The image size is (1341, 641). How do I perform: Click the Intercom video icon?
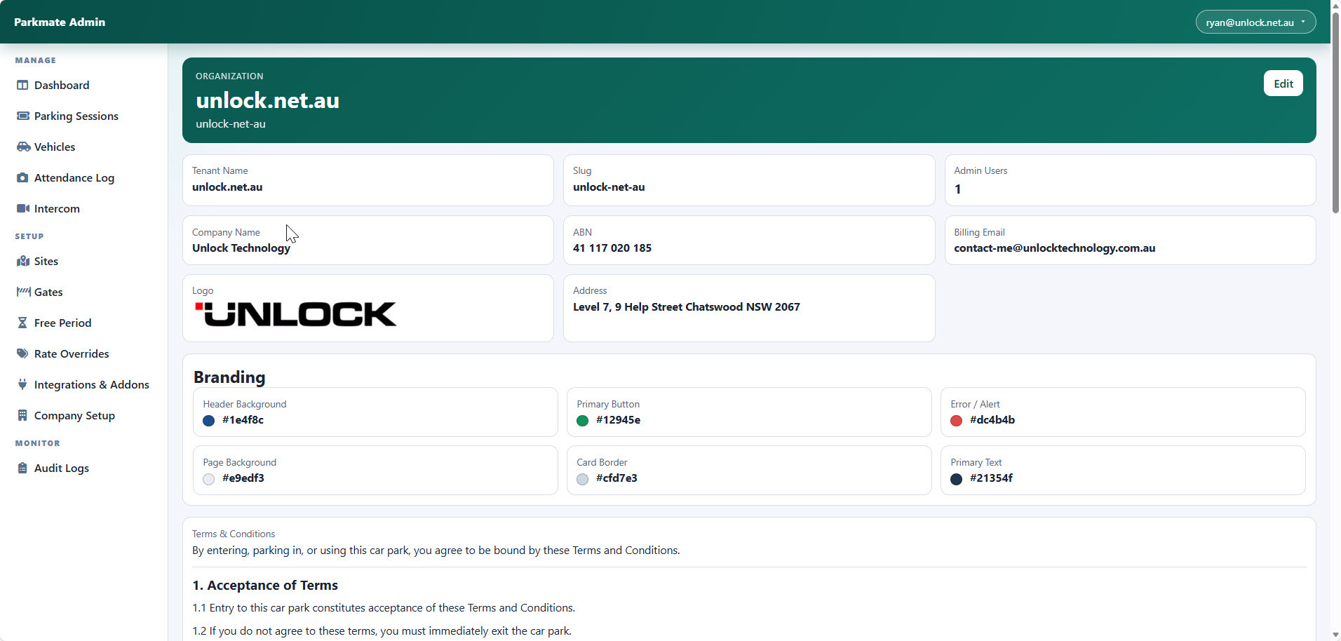[x=22, y=208]
